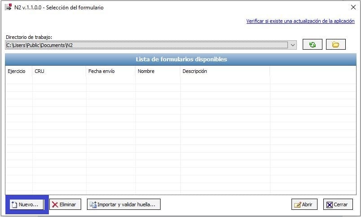Click the Eliminar button
Image resolution: width=361 pixels, height=217 pixels.
pyautogui.click(x=65, y=204)
